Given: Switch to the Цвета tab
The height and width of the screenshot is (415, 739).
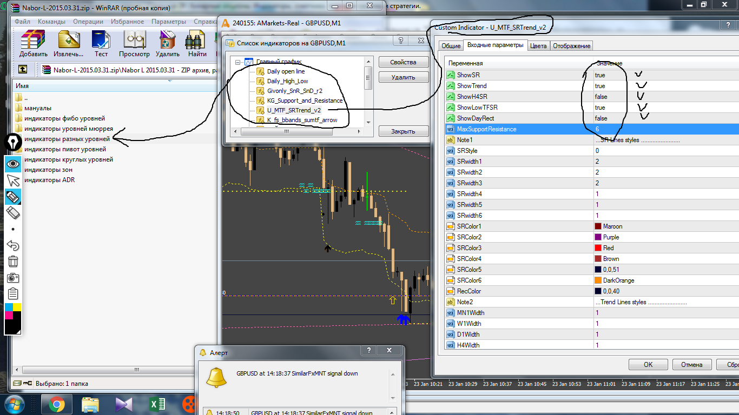Looking at the screenshot, I should coord(538,46).
